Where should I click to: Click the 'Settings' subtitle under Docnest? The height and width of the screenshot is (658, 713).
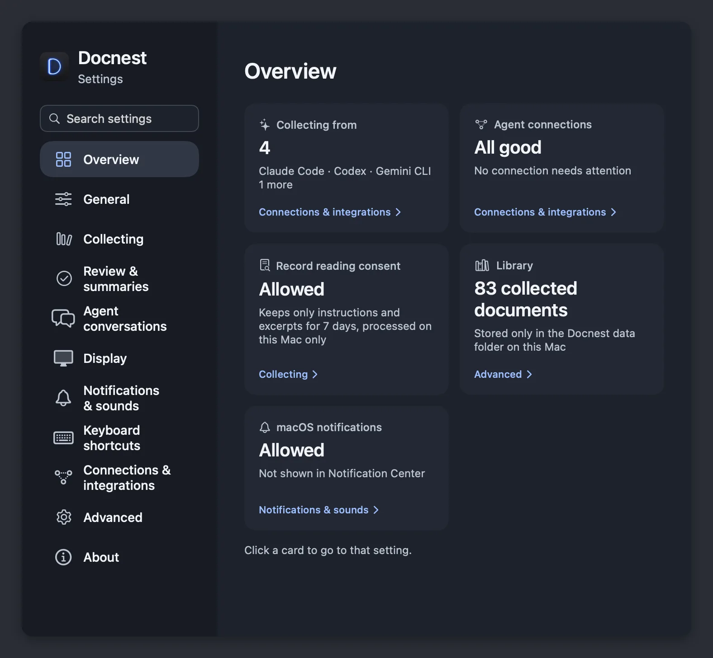(100, 79)
